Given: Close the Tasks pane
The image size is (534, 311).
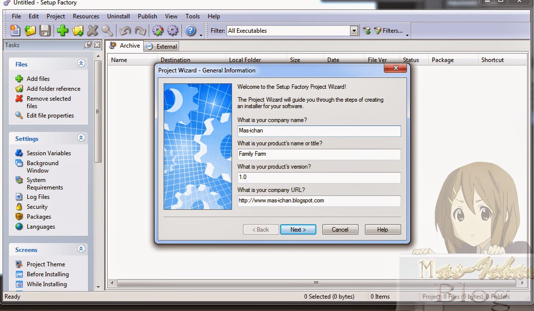Looking at the screenshot, I should 97,45.
